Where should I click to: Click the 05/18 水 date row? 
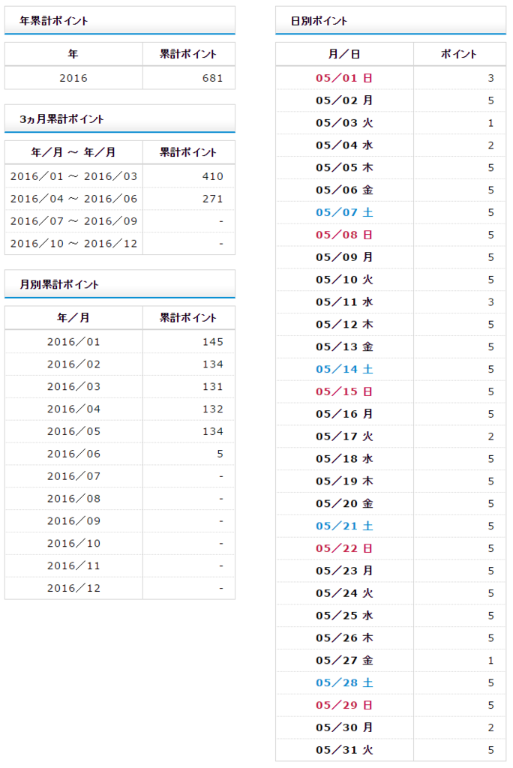(391, 459)
